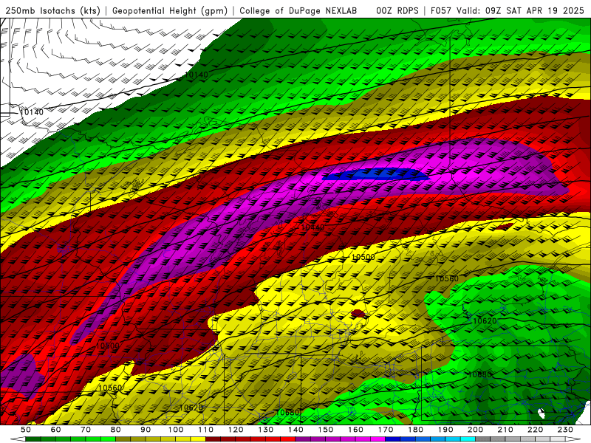Image resolution: width=591 pixels, height=443 pixels.
Task: Click the 190 value on the color scale
Action: (x=445, y=430)
